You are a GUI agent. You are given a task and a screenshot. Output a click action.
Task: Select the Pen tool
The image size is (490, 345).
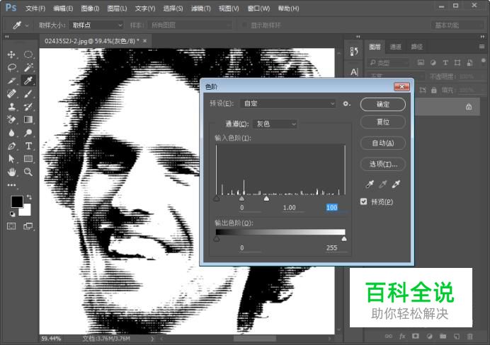(x=11, y=146)
